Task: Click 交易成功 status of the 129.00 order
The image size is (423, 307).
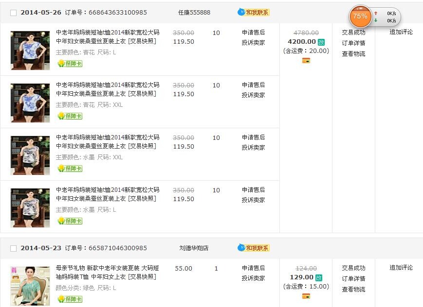Action: click(354, 268)
